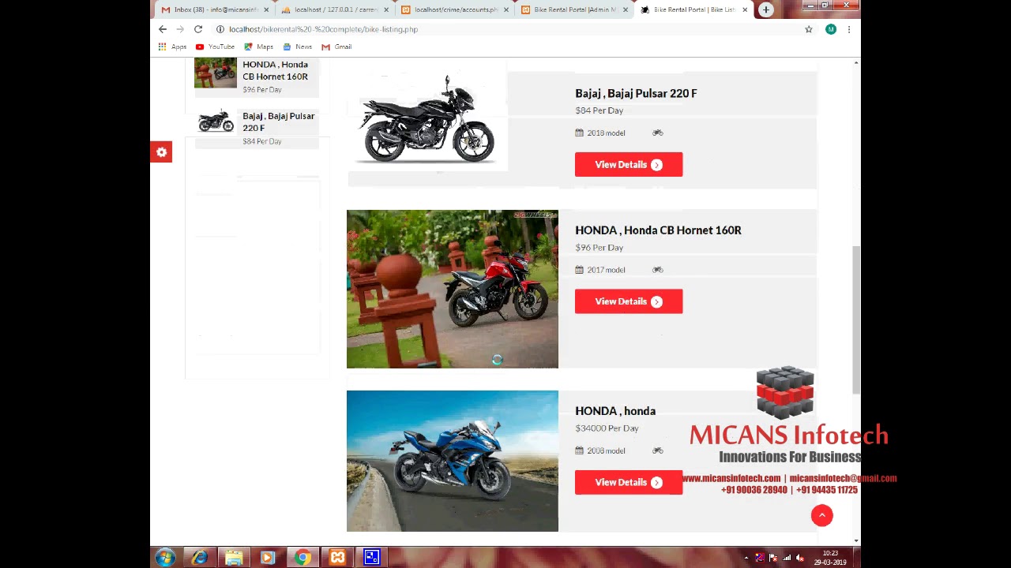This screenshot has width=1011, height=568.
Task: Open sidebar link HONDA, Honda CB Hornet 160R
Action: click(x=275, y=70)
